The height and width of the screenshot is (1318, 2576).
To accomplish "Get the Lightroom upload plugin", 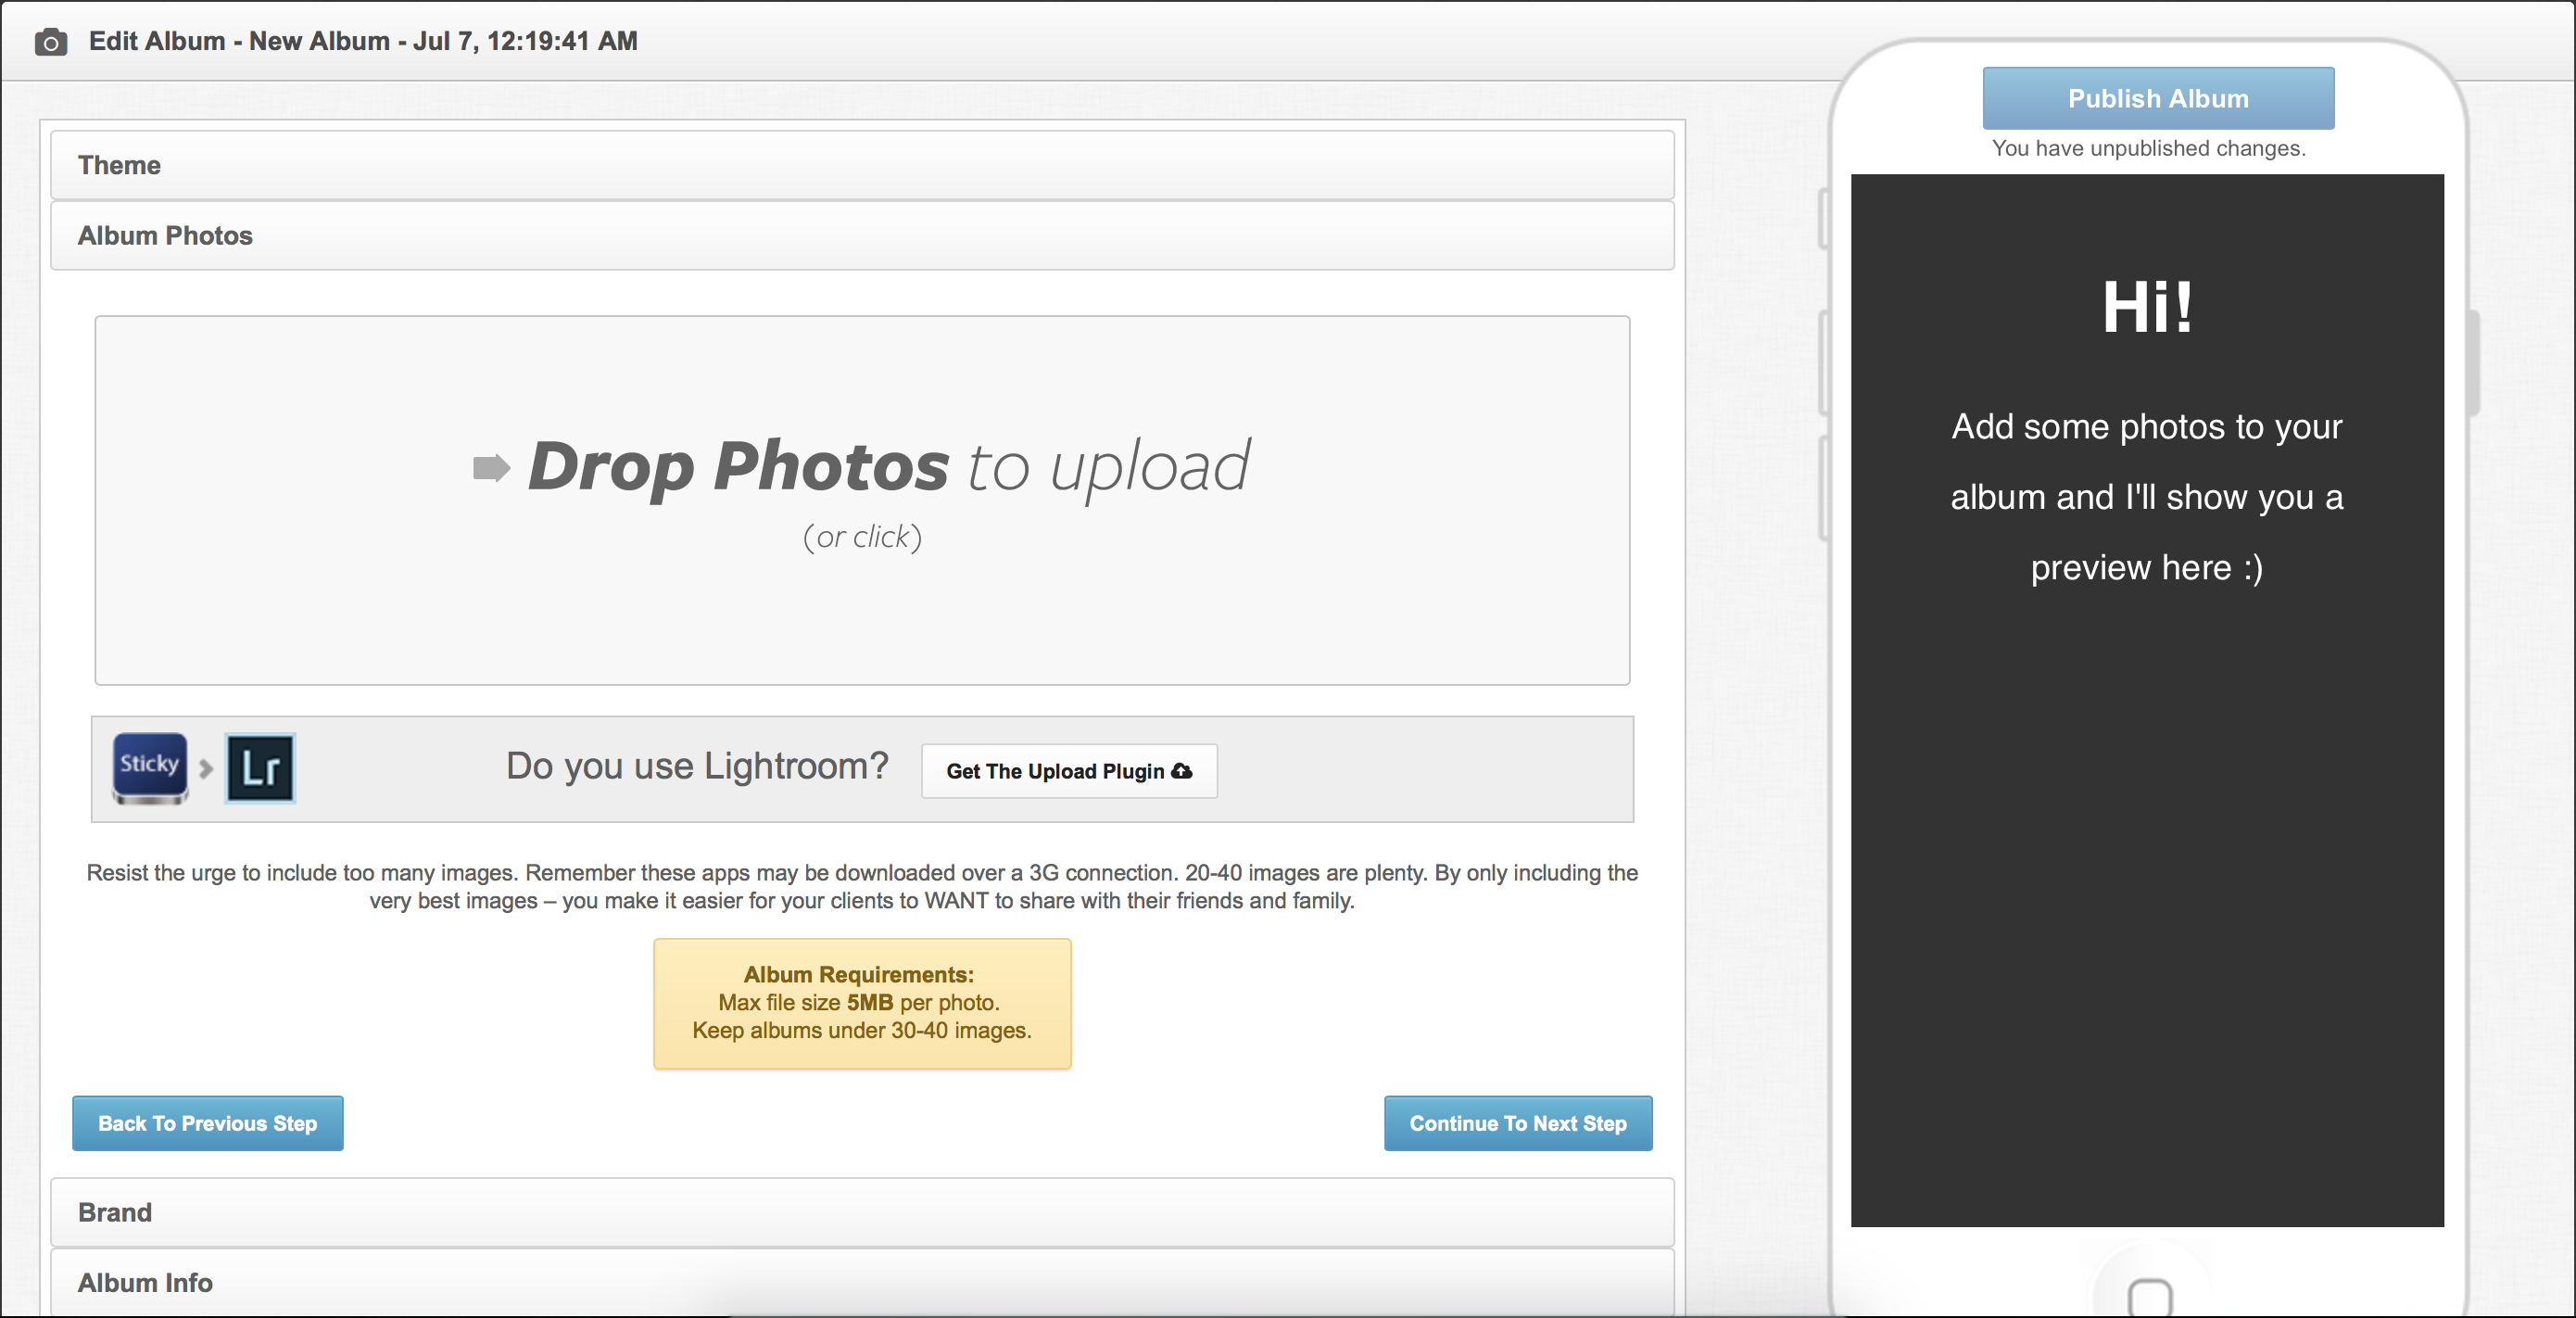I will click(x=1069, y=771).
